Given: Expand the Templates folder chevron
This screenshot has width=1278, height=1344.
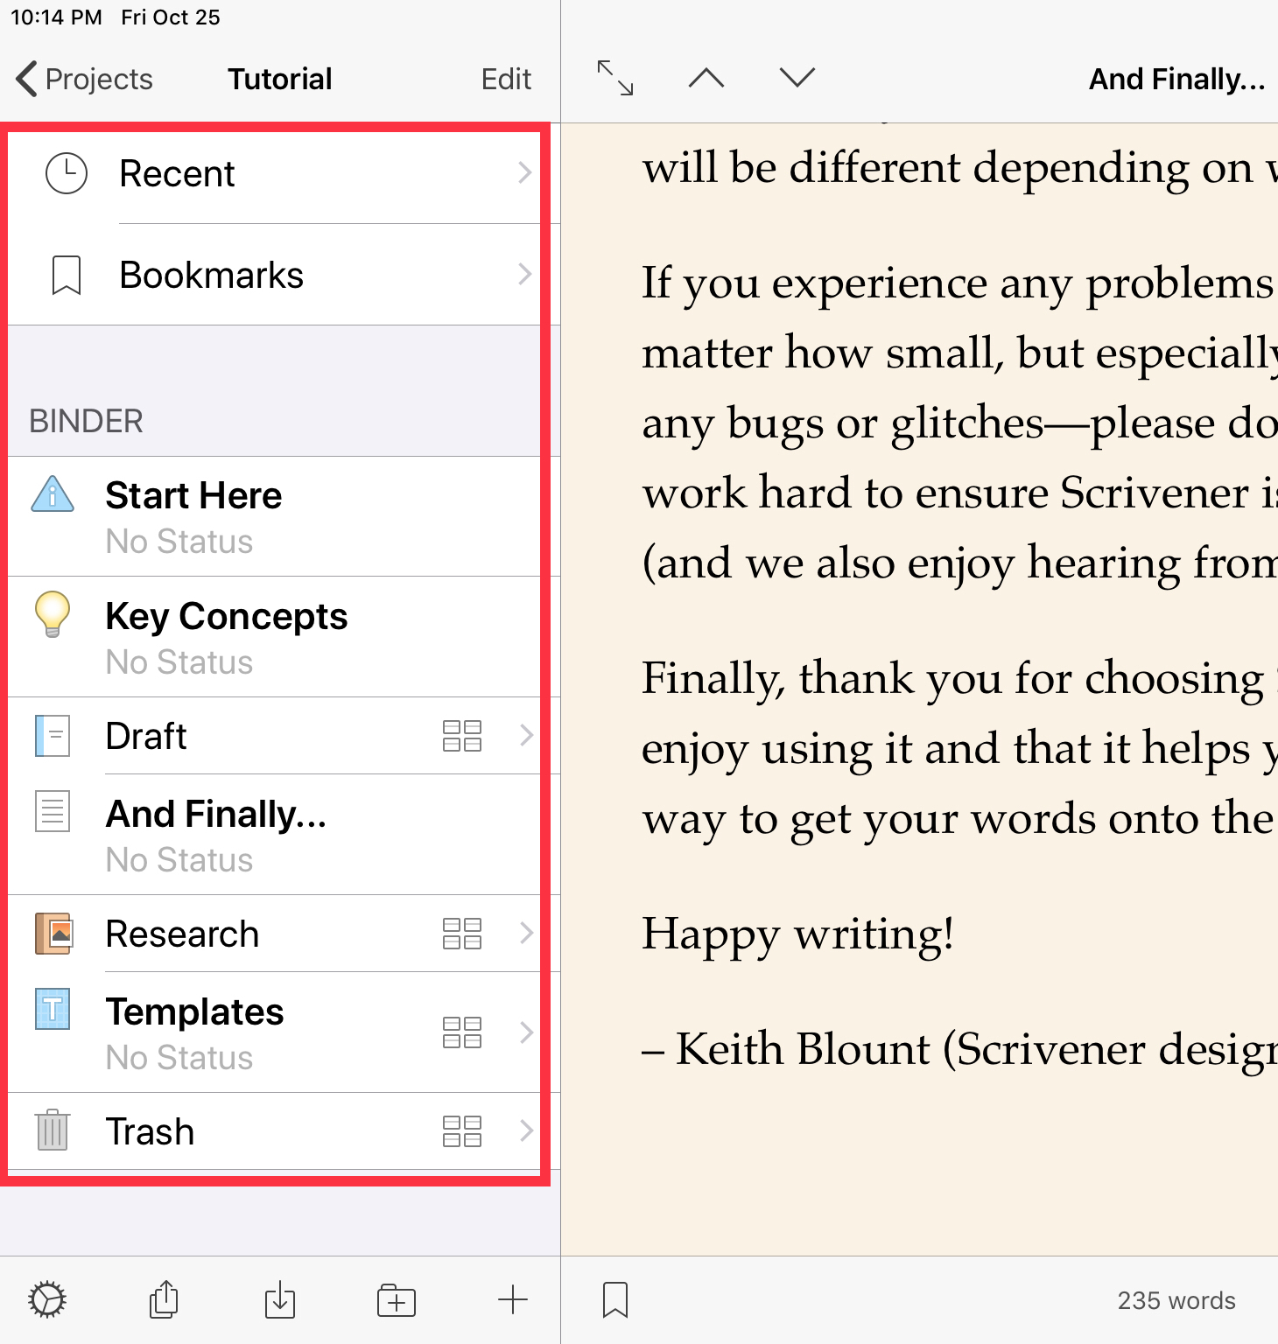Looking at the screenshot, I should pos(526,1032).
